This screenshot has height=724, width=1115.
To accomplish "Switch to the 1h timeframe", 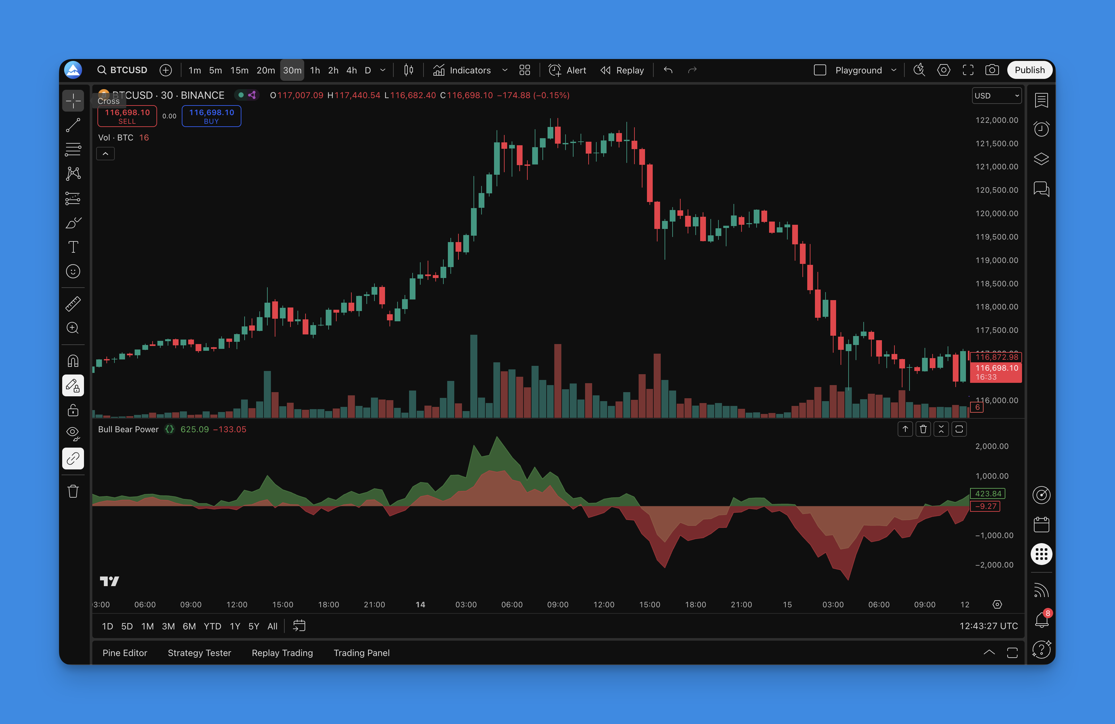I will coord(315,70).
